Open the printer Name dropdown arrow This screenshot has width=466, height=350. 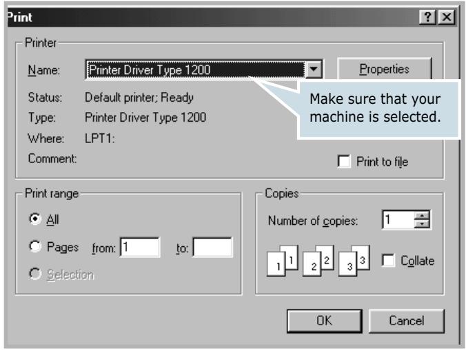point(314,69)
